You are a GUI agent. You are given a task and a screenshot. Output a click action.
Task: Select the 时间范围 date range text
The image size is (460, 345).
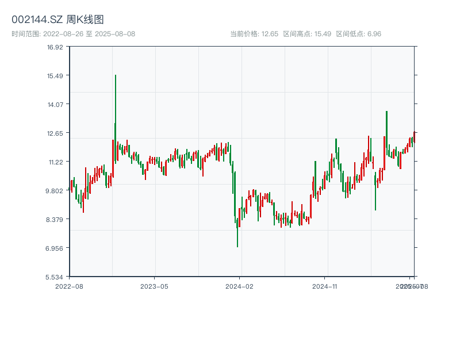click(x=74, y=34)
